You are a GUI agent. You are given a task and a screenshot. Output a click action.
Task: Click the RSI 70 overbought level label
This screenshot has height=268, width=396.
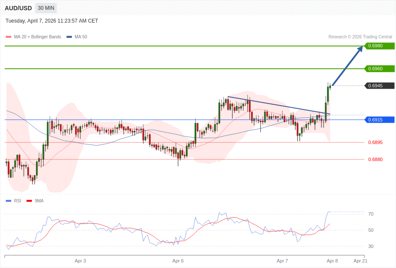click(x=371, y=214)
